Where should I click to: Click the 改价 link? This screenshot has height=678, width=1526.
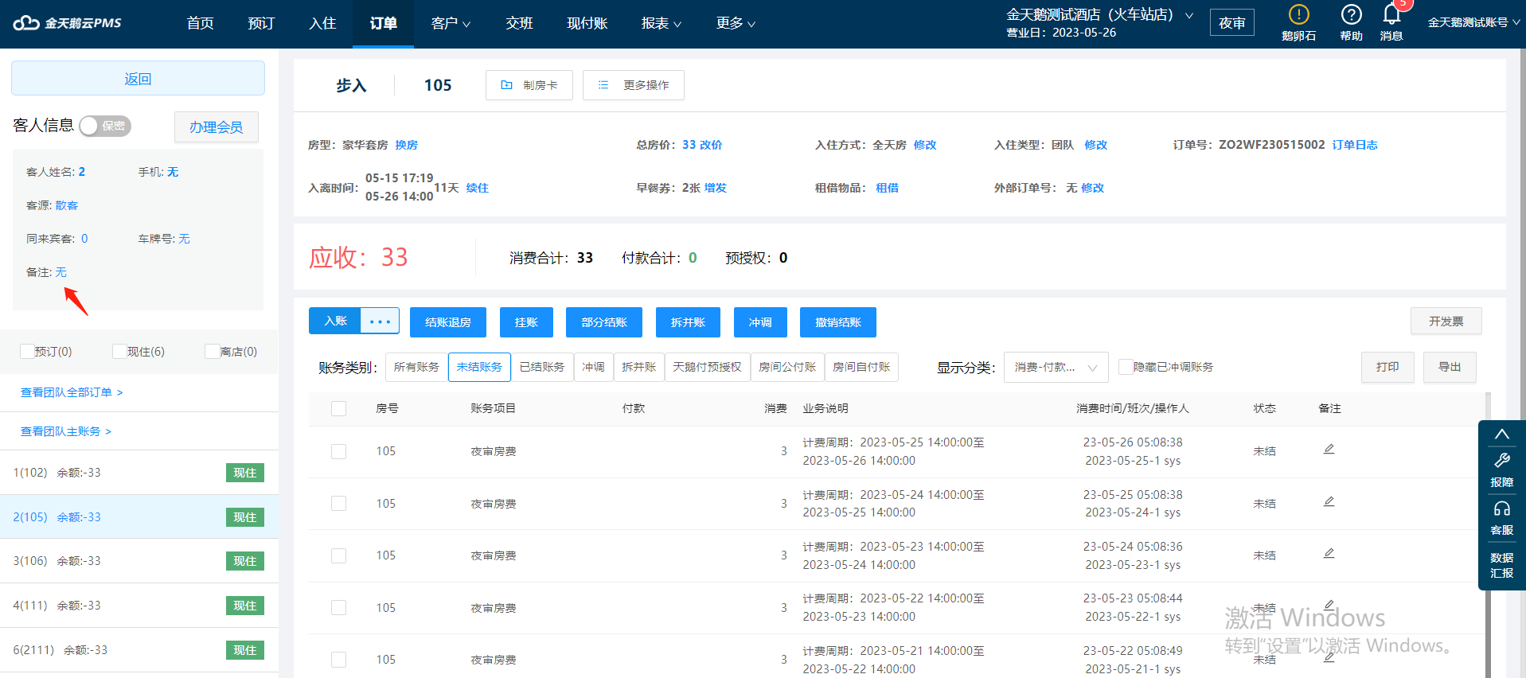[x=711, y=145]
